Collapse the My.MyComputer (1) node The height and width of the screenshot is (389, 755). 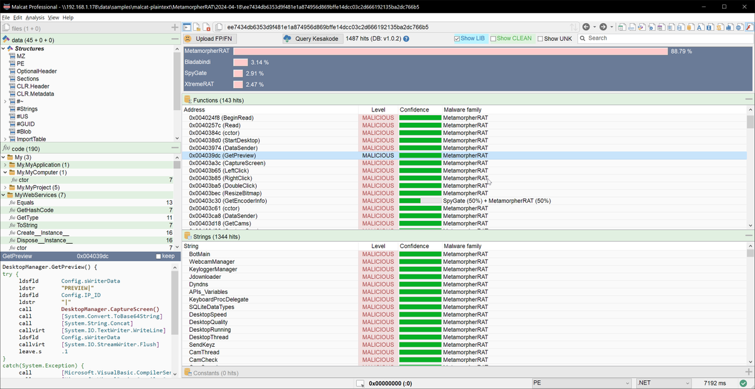tap(5, 172)
